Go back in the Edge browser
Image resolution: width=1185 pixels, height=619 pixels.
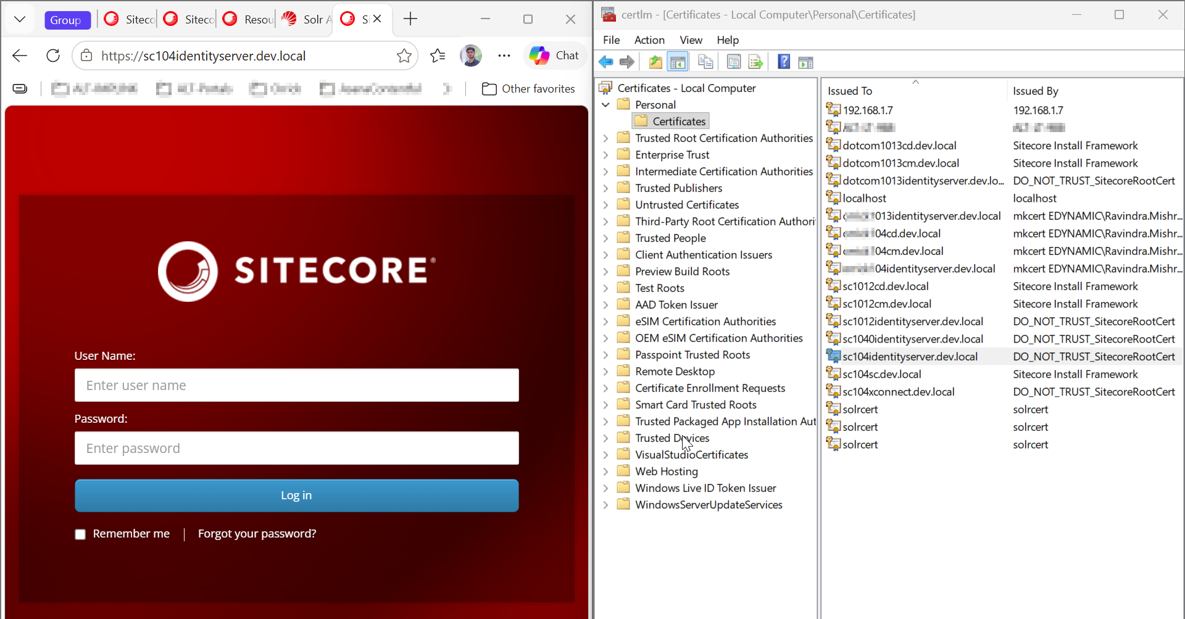[20, 56]
